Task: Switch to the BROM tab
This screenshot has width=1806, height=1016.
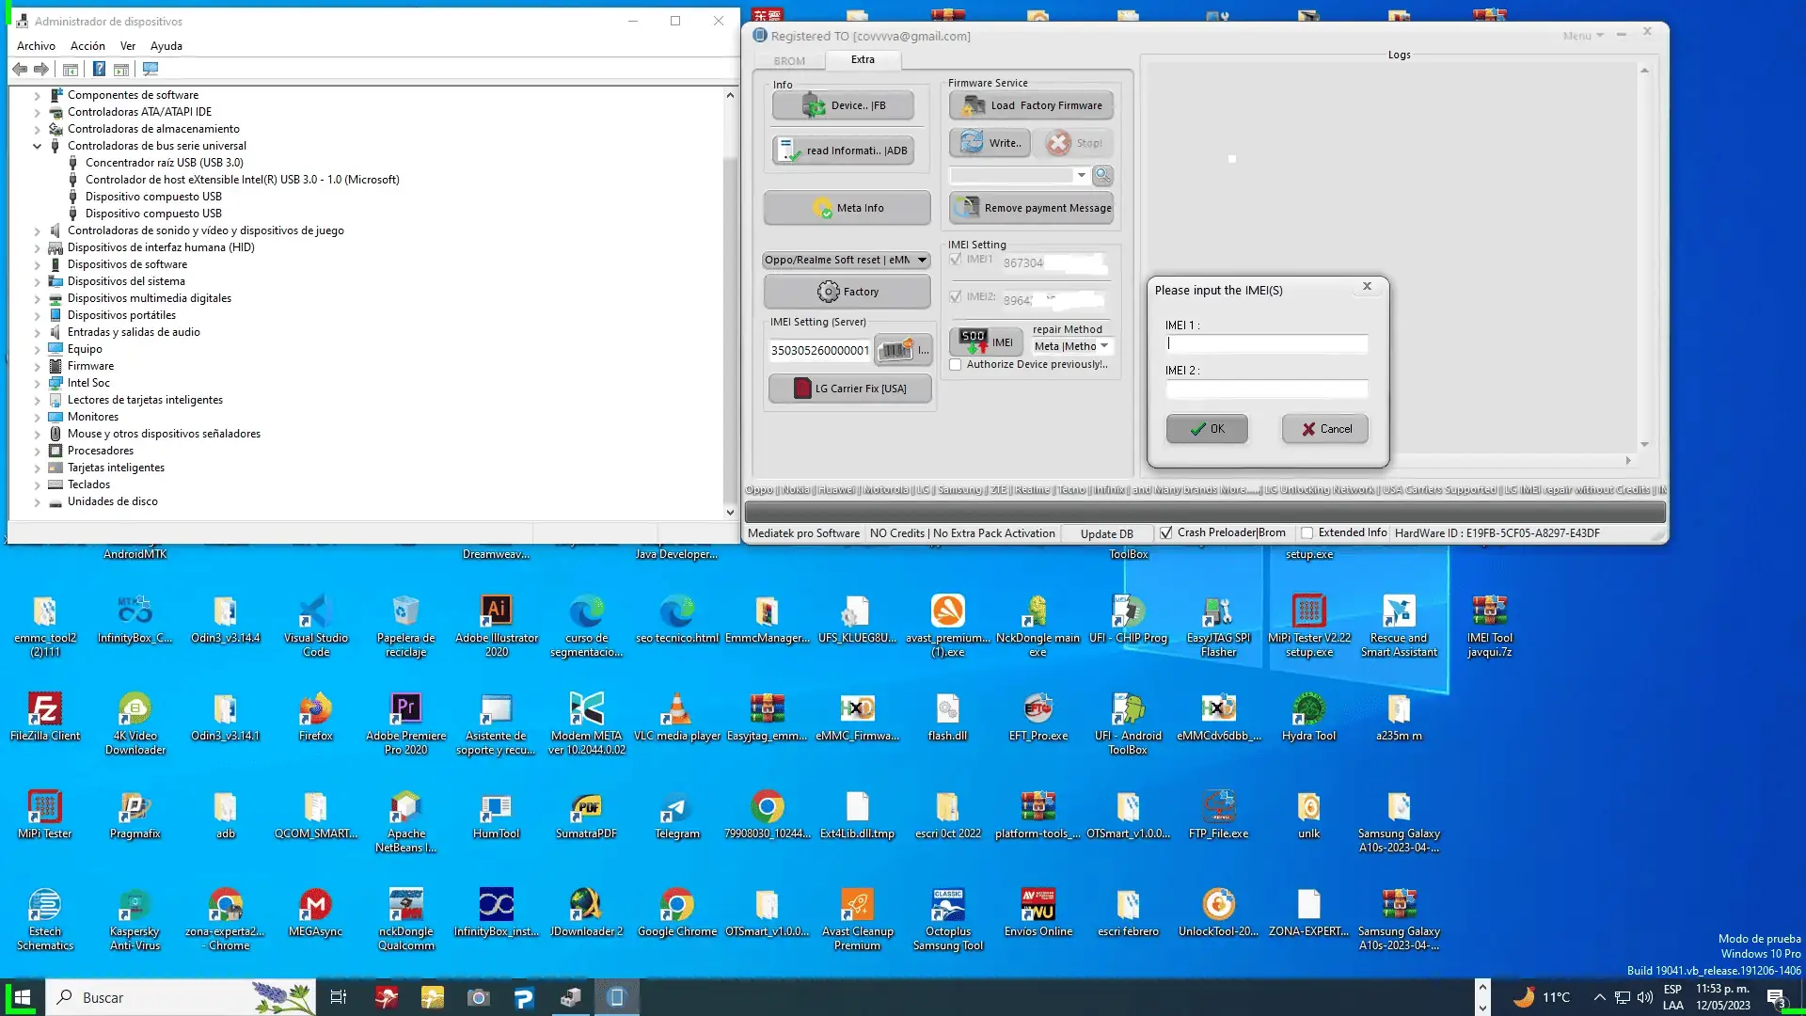Action: tap(789, 61)
